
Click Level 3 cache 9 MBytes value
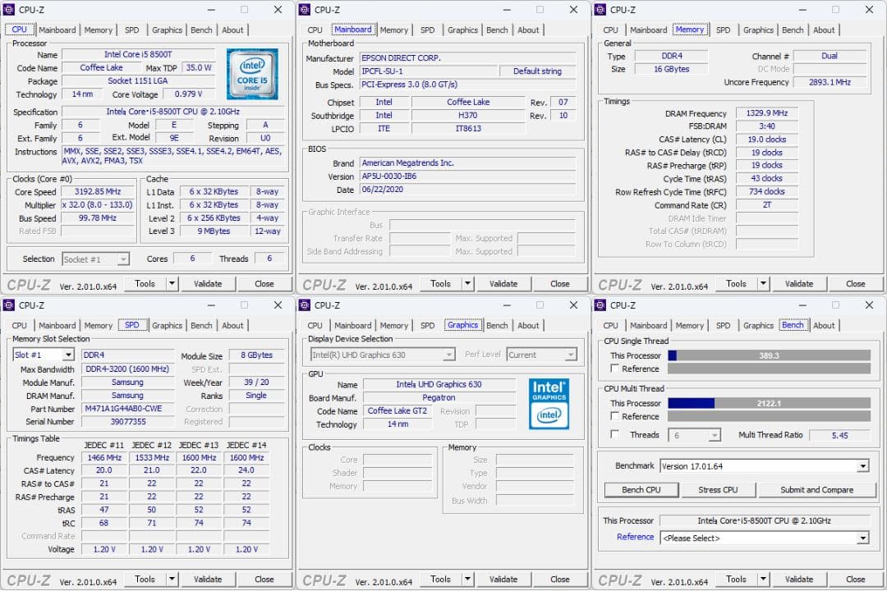214,231
